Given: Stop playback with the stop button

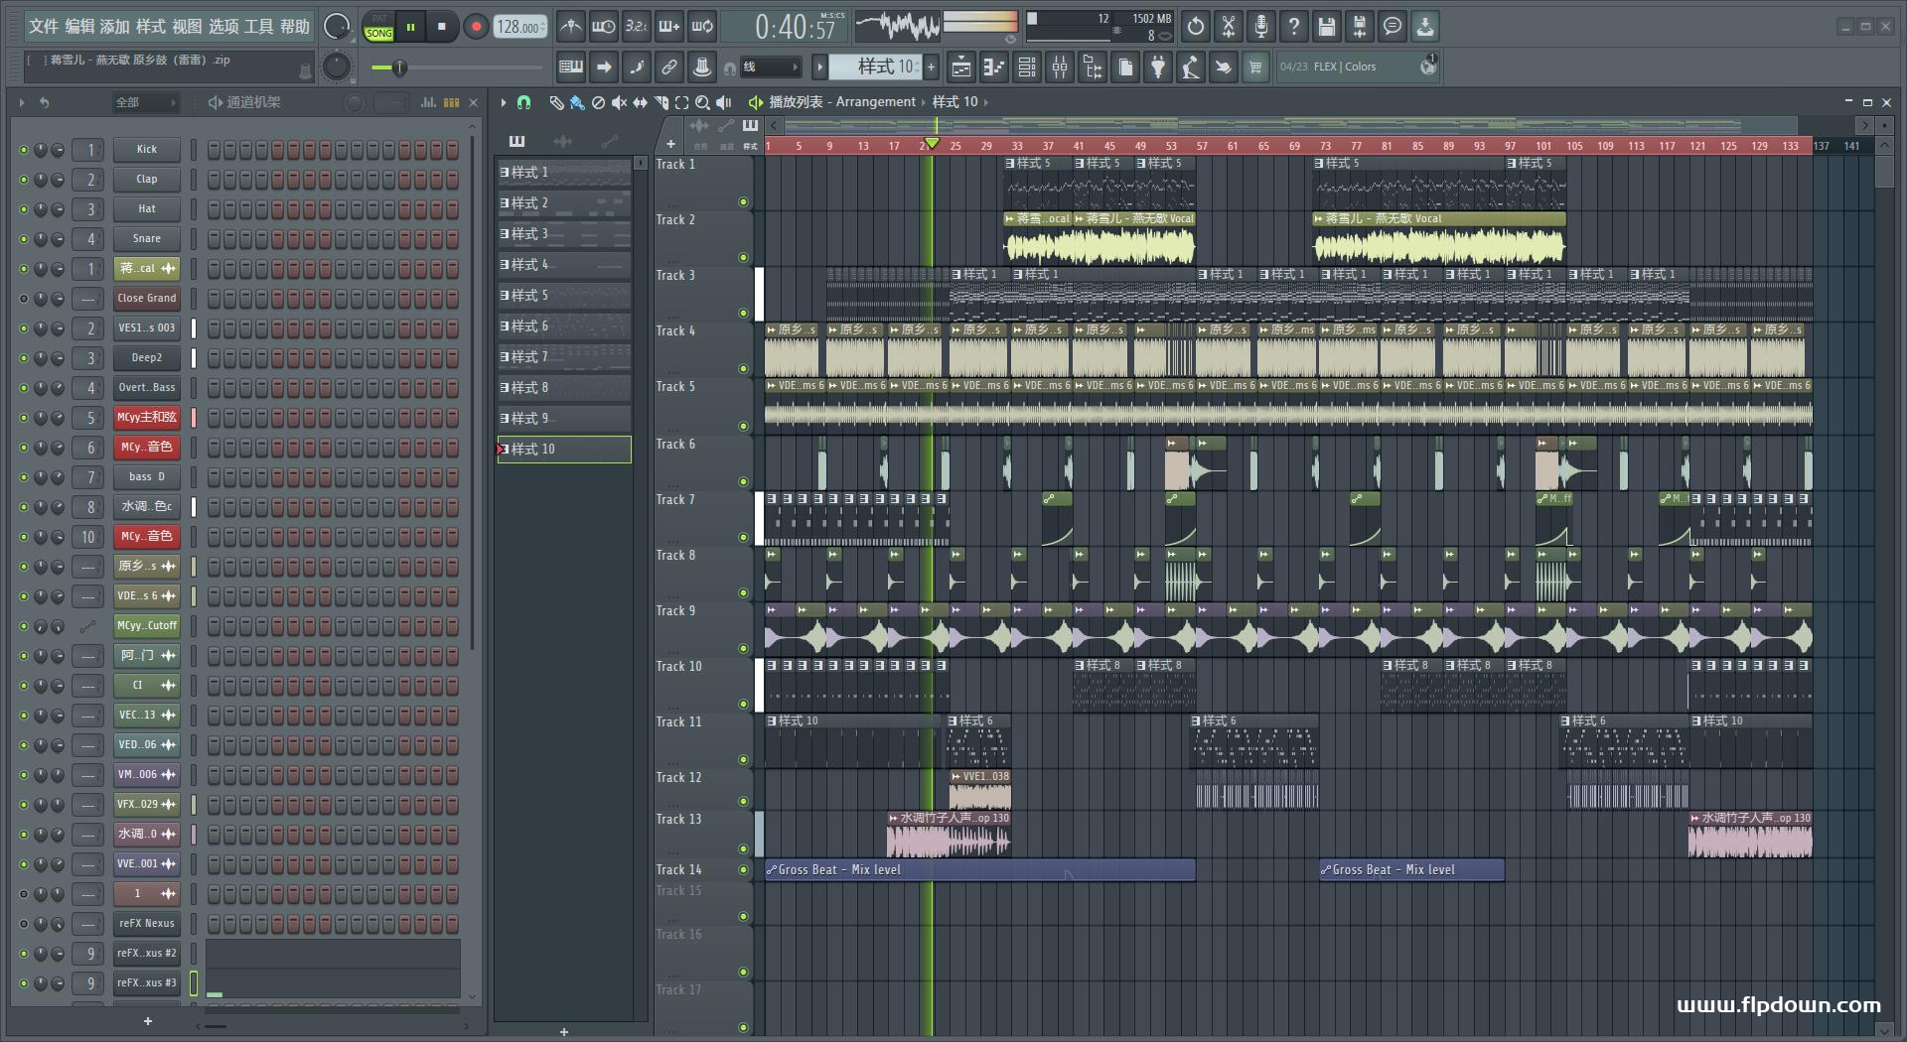Looking at the screenshot, I should pyautogui.click(x=442, y=27).
